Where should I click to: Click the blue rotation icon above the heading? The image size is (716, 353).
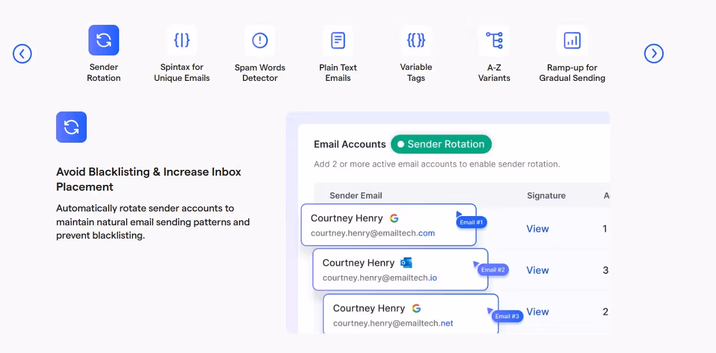click(x=71, y=127)
